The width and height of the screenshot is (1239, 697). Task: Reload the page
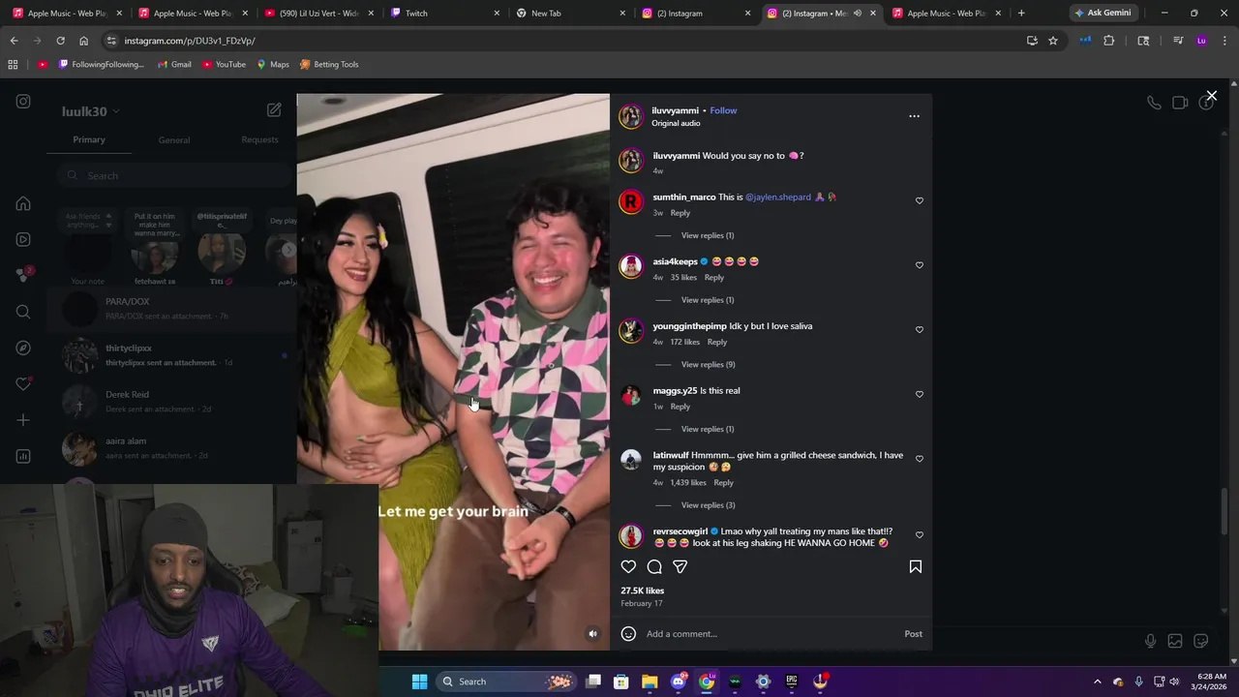pos(60,41)
